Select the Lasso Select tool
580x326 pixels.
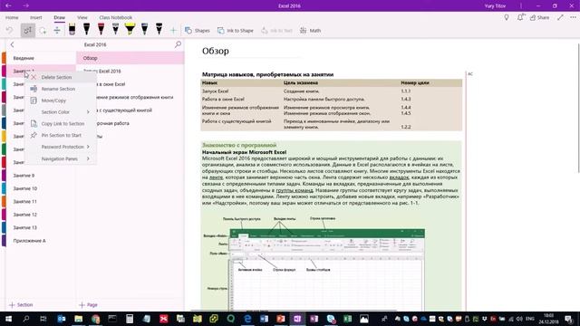coord(43,30)
